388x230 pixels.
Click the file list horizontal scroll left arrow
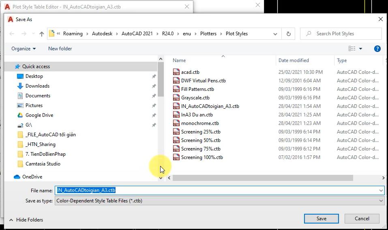point(169,178)
